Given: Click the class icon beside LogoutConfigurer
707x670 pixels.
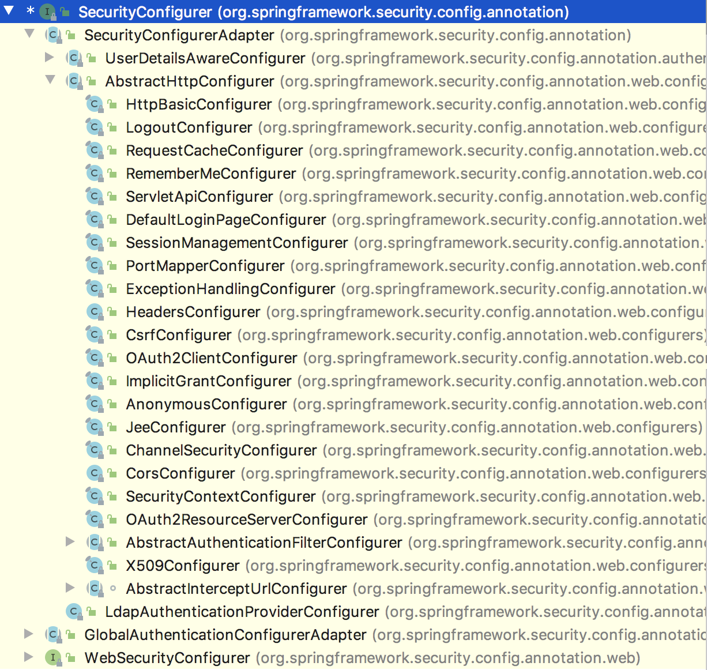Looking at the screenshot, I should (93, 127).
